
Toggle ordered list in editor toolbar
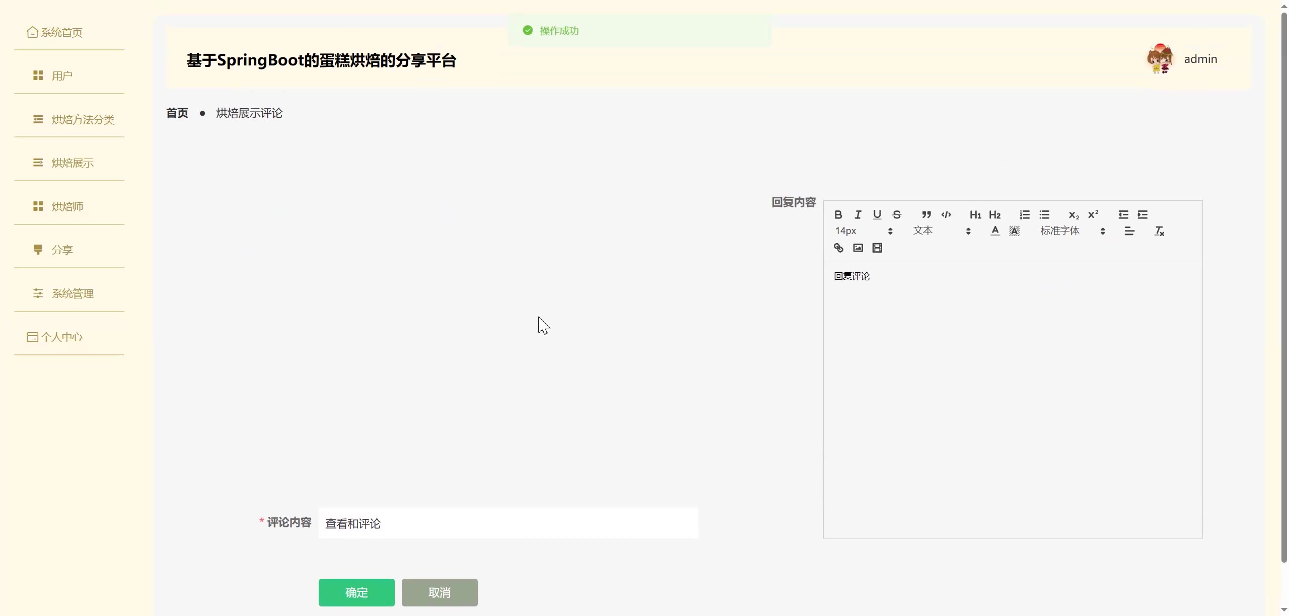1025,215
